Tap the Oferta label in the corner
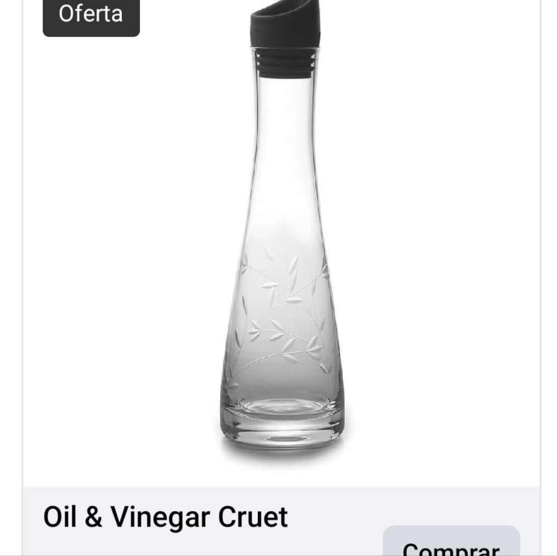This screenshot has height=556, width=557. click(x=90, y=15)
